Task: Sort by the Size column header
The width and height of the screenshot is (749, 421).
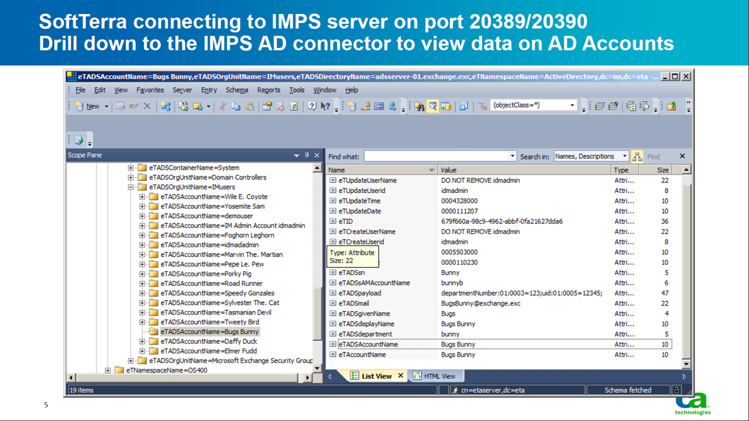Action: tap(655, 170)
